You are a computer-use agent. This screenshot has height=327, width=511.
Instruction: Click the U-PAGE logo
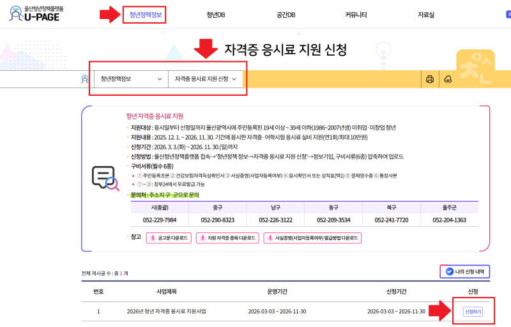(36, 13)
